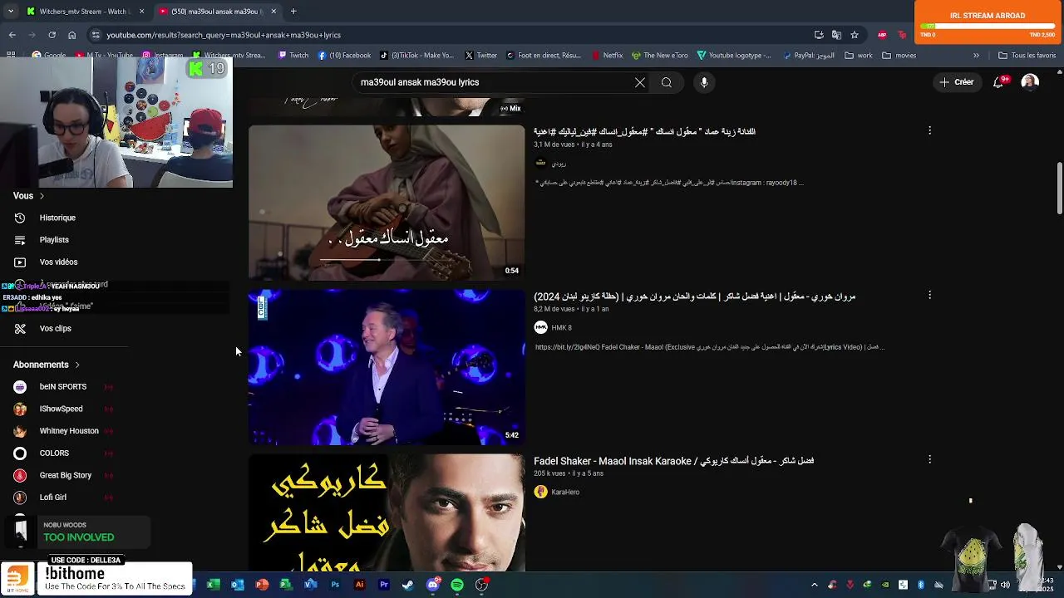The image size is (1064, 598).
Task: Expand the Abonnements section chevron
Action: [x=77, y=365]
